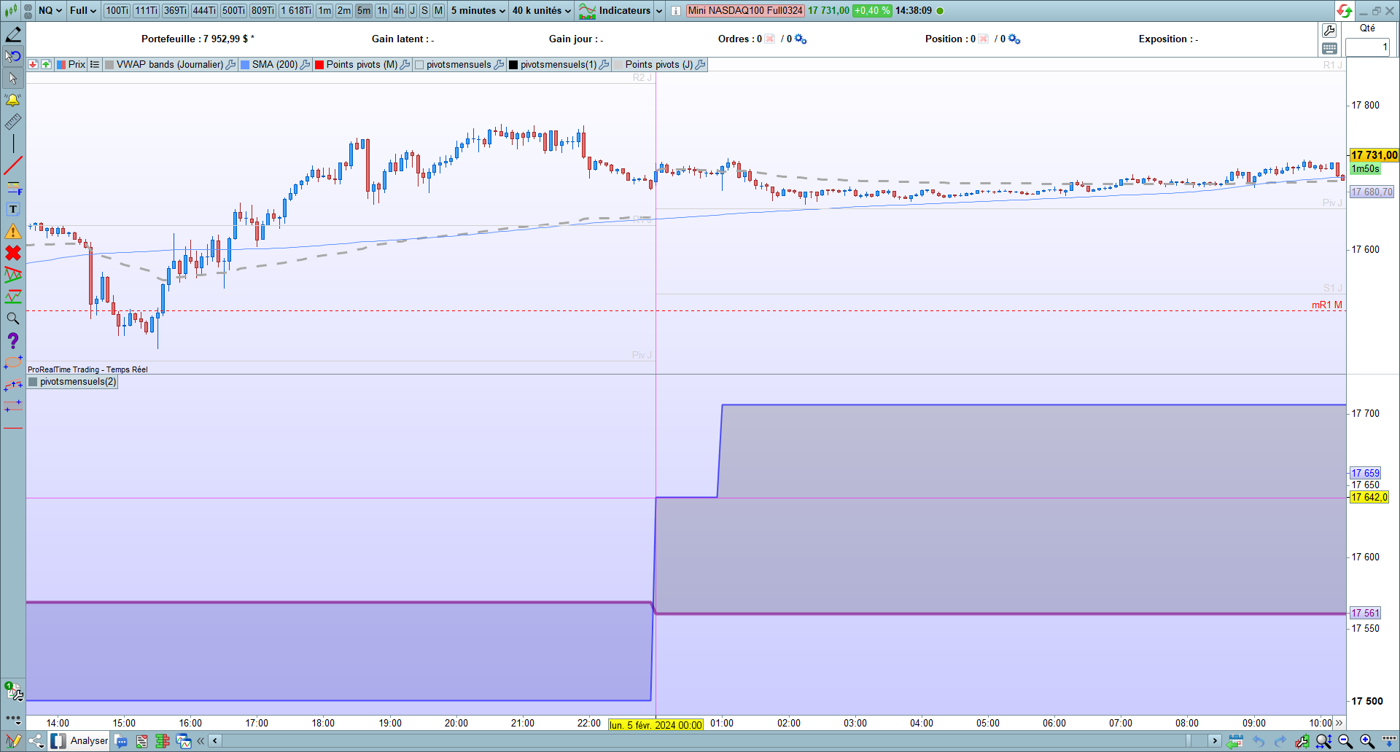1400x752 pixels.
Task: Open SMA (200) settings wrench
Action: coord(306,65)
